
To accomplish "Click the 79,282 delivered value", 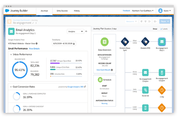I will [x=35, y=75].
